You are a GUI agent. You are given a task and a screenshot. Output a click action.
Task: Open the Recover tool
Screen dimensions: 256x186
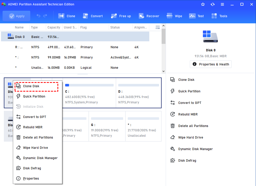point(149,16)
